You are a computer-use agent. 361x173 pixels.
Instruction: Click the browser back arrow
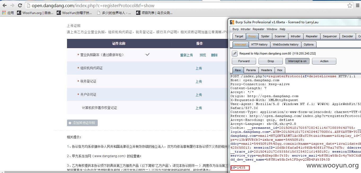pos(5,5)
